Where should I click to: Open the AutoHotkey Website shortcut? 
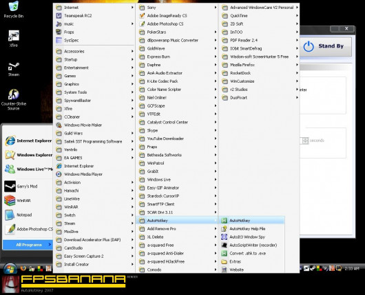click(252, 269)
